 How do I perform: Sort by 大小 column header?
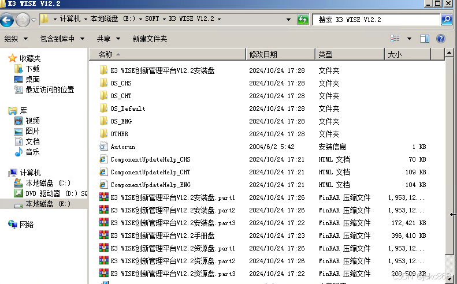pyautogui.click(x=407, y=54)
